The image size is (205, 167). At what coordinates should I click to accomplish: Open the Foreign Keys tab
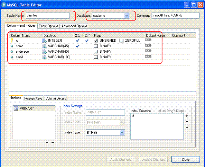pyautogui.click(x=33, y=98)
